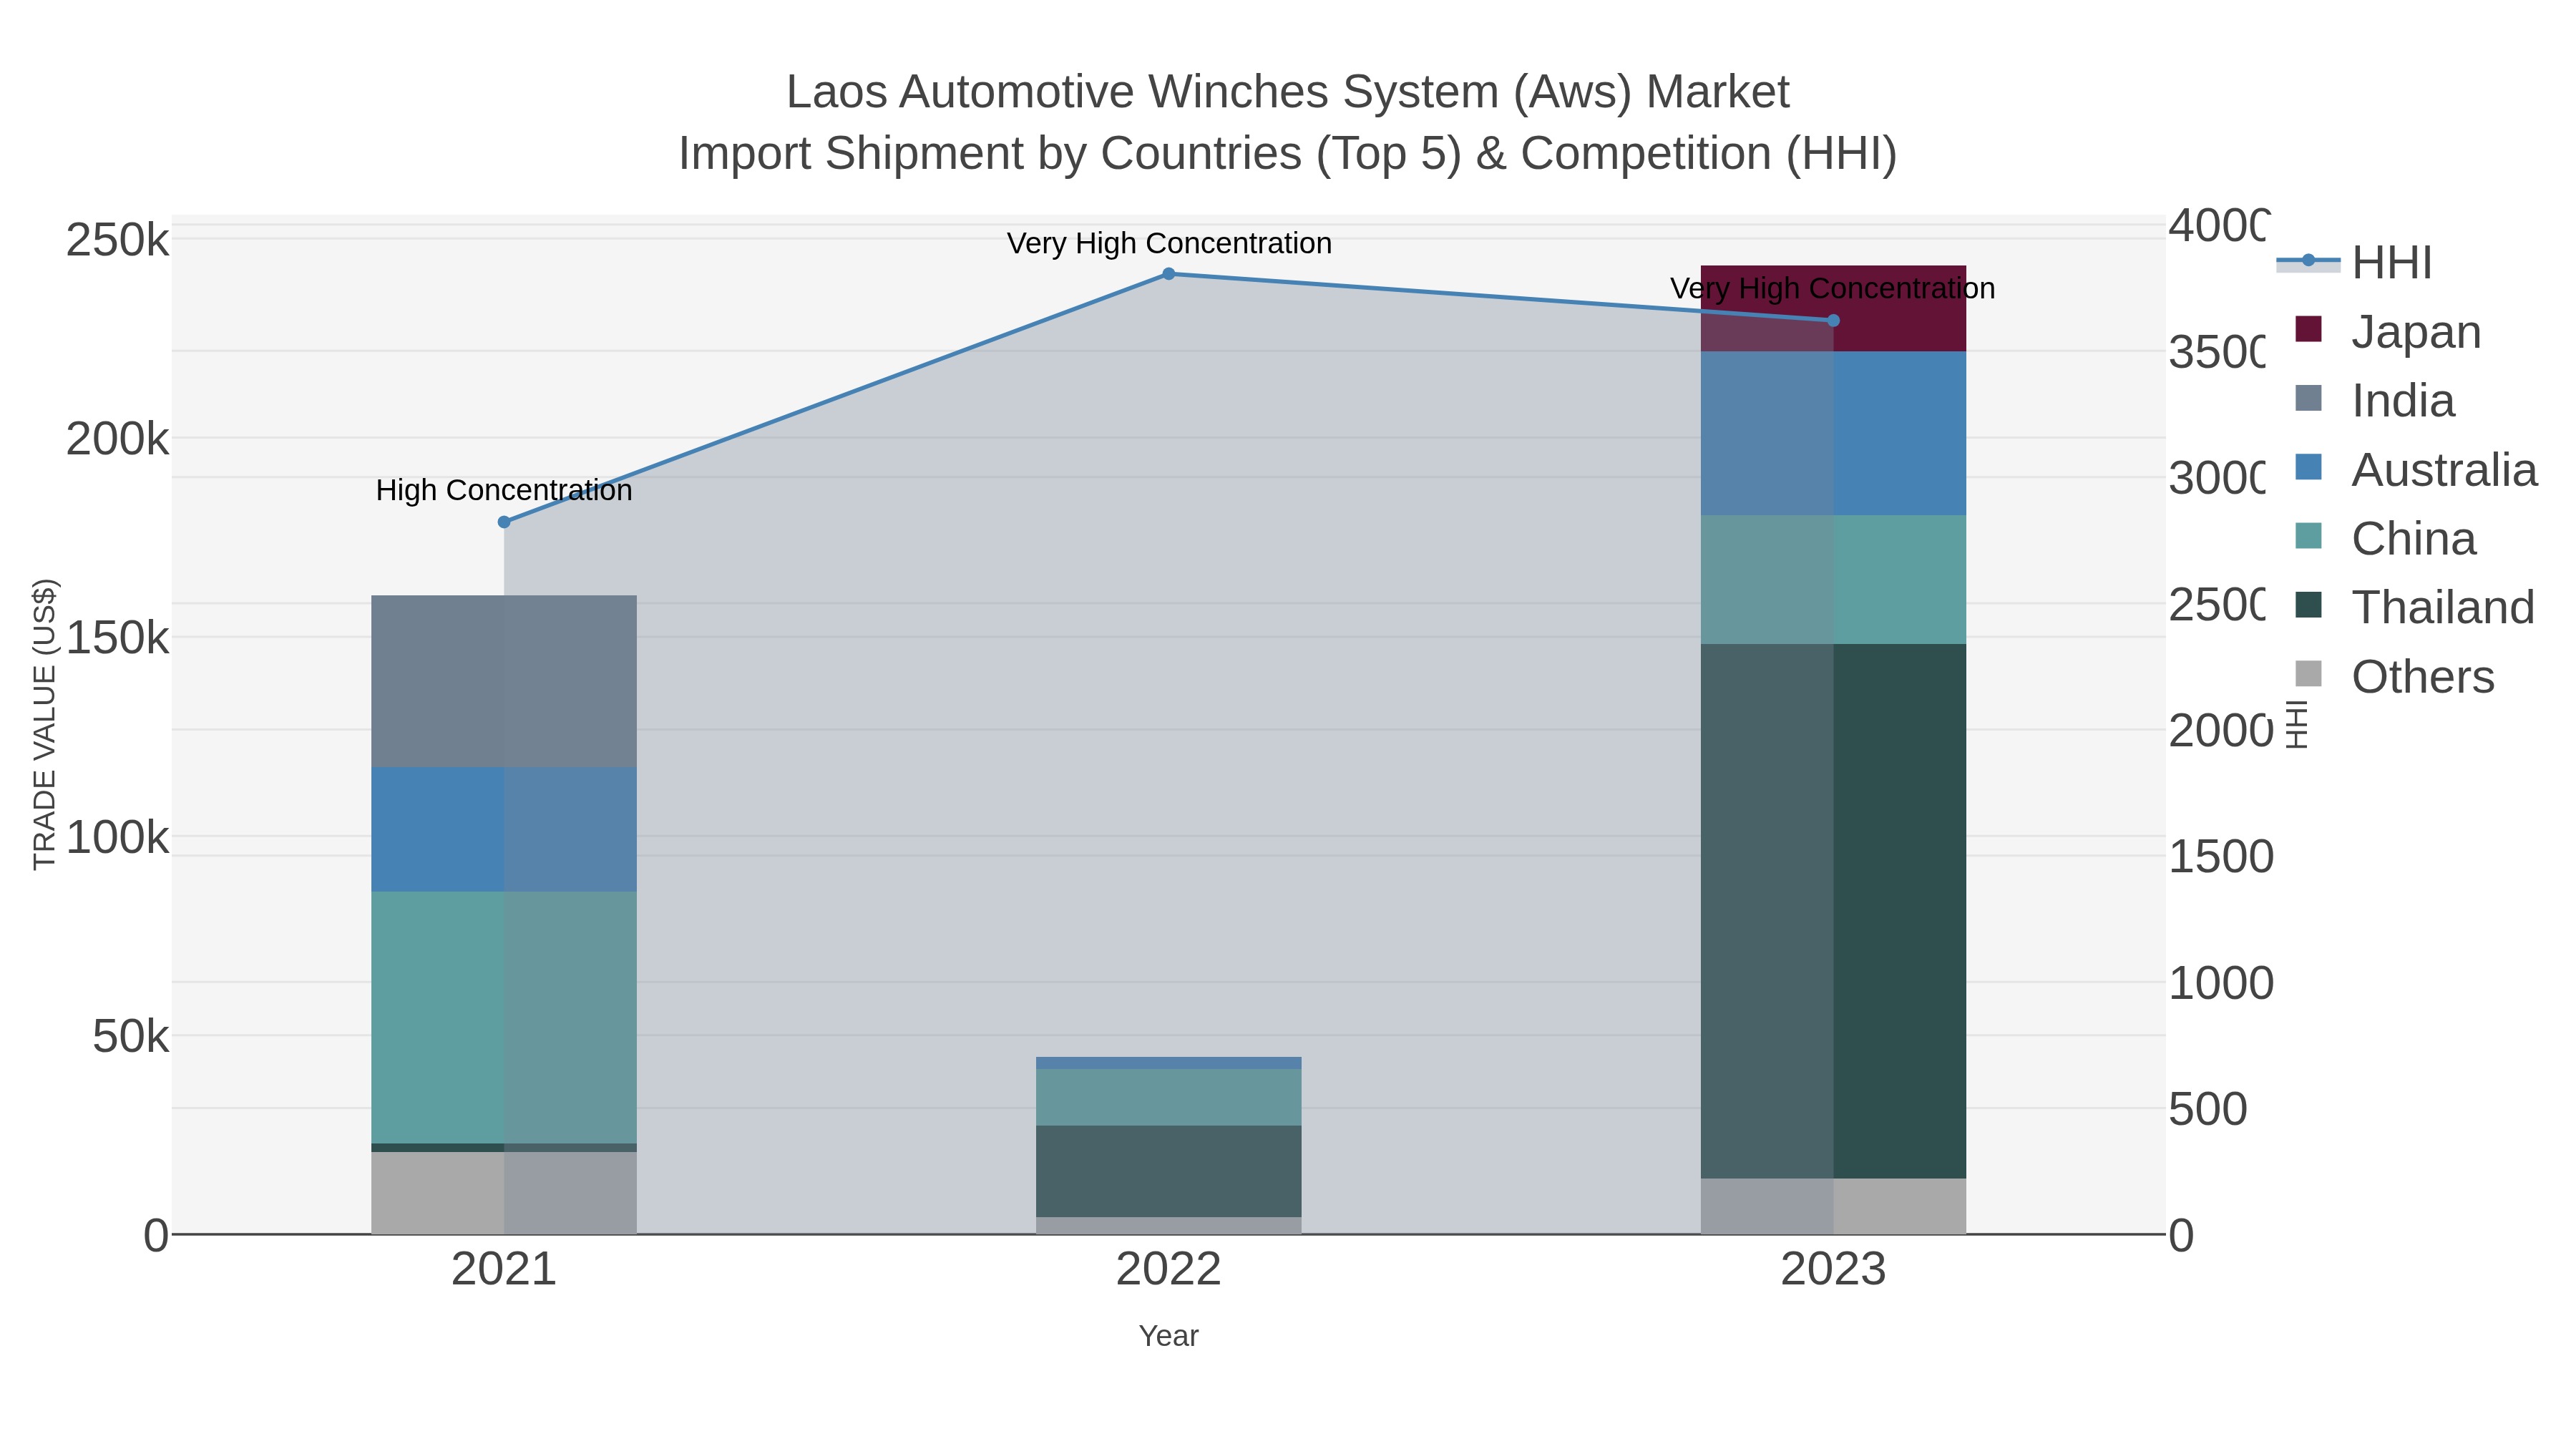Click the 100k tick on the left axis
2576x1449 pixels.
click(118, 837)
